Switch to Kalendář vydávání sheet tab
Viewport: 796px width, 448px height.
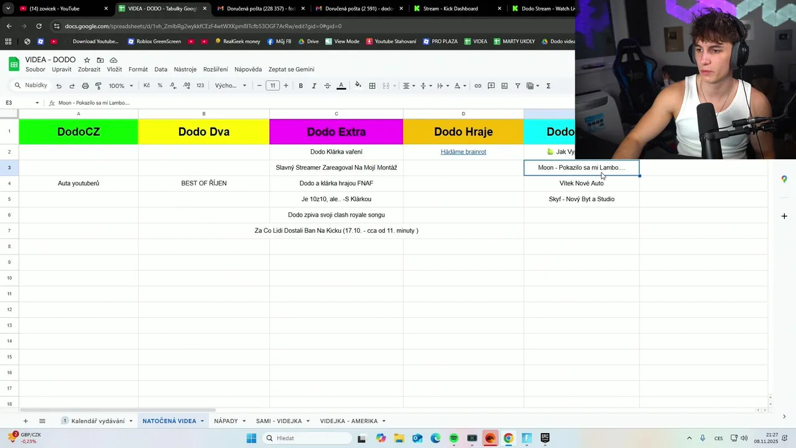tap(98, 421)
